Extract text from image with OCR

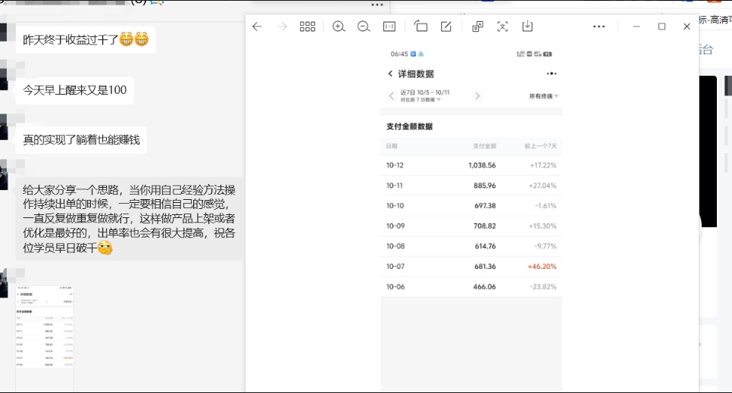click(x=502, y=27)
